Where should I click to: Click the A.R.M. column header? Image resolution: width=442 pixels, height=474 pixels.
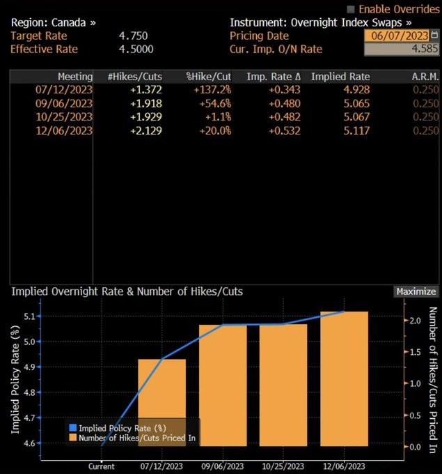click(425, 77)
